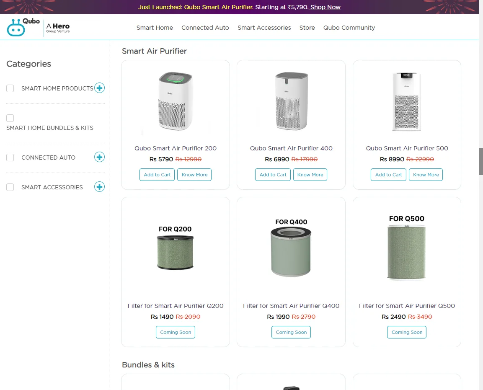Open Air Purifier 500 product image

pos(407,101)
